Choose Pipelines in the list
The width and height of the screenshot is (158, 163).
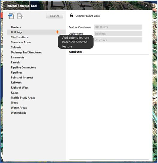pos(16,72)
